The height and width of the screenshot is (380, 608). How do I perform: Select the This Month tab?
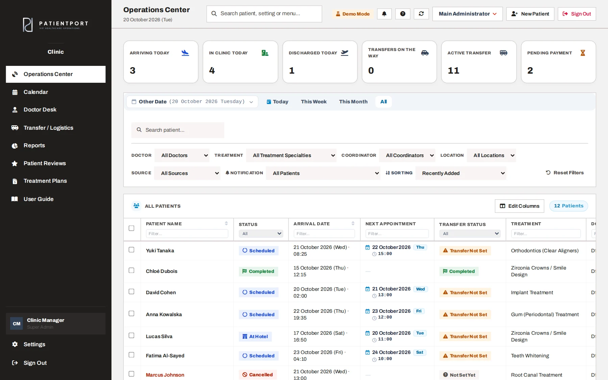353,102
